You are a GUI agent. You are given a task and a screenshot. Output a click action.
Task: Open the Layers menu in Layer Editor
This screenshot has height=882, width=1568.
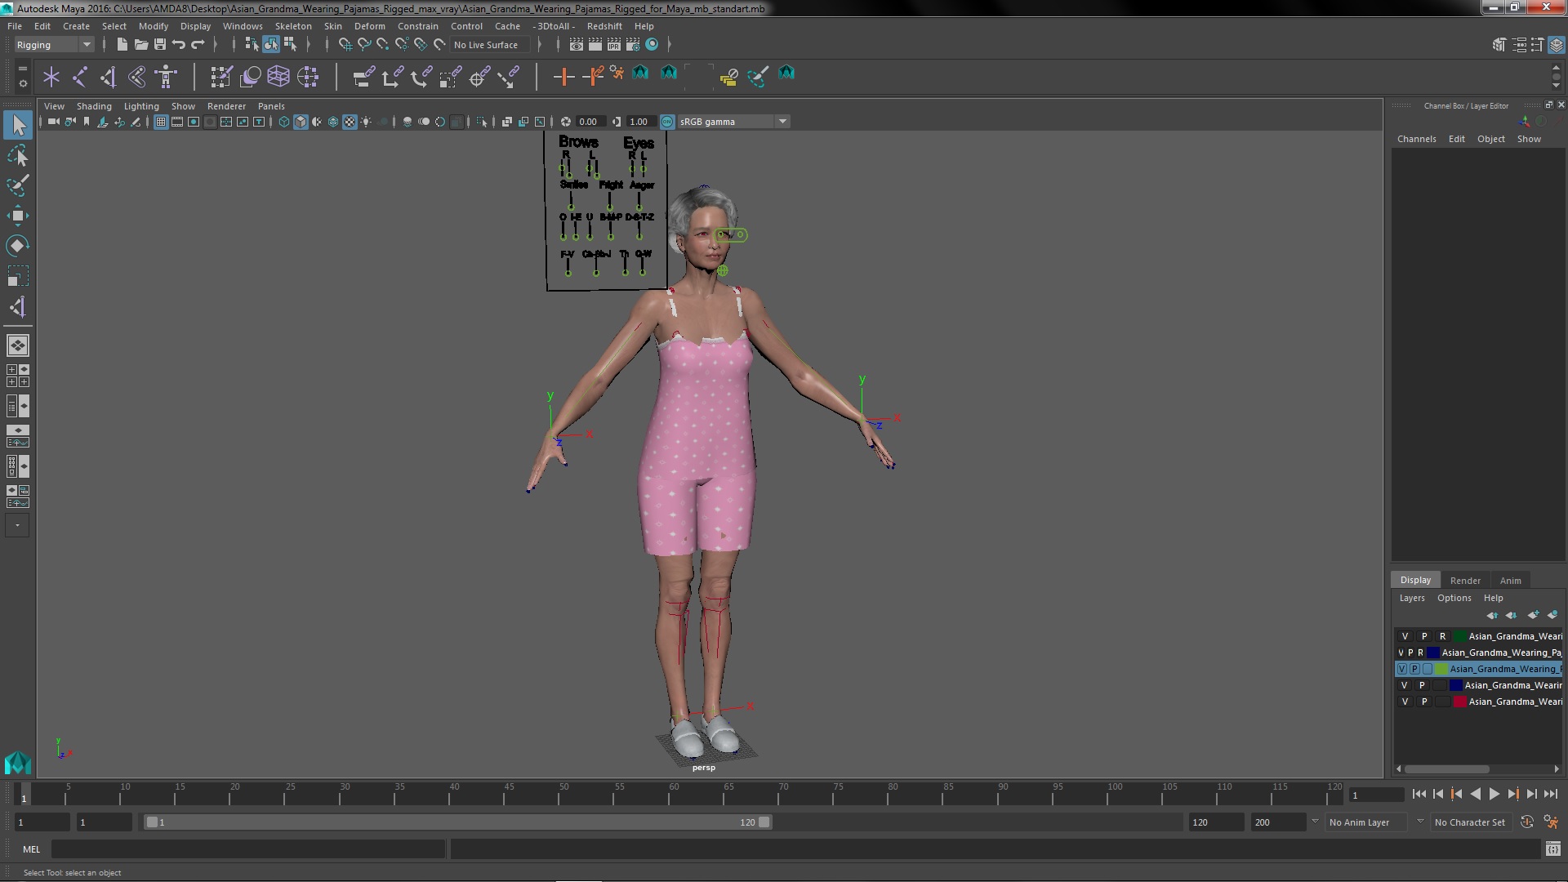tap(1412, 598)
